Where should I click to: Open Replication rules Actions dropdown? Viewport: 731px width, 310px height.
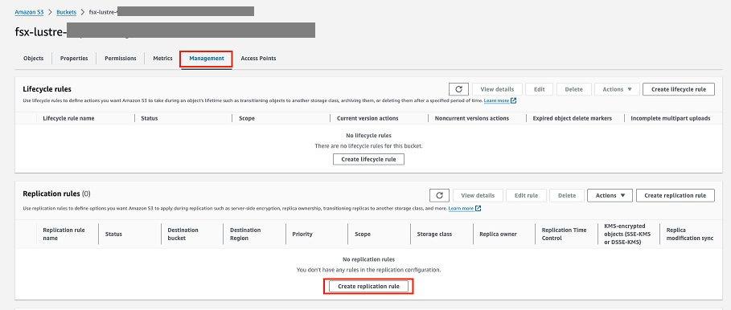coord(610,195)
